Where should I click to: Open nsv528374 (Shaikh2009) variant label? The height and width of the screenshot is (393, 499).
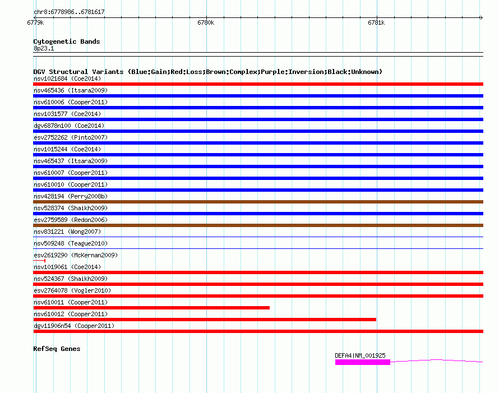(x=71, y=208)
